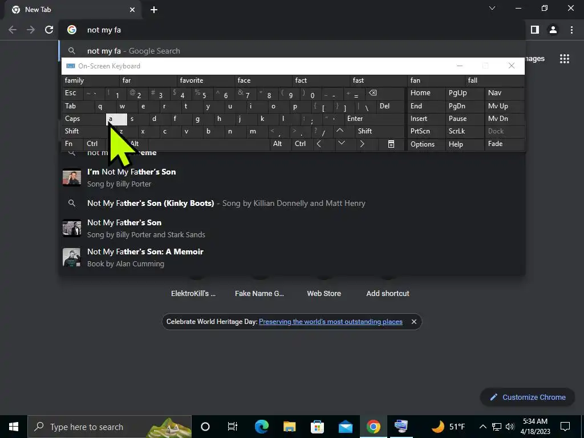The height and width of the screenshot is (438, 584).
Task: Click the Help key on keyboard
Action: (x=464, y=144)
